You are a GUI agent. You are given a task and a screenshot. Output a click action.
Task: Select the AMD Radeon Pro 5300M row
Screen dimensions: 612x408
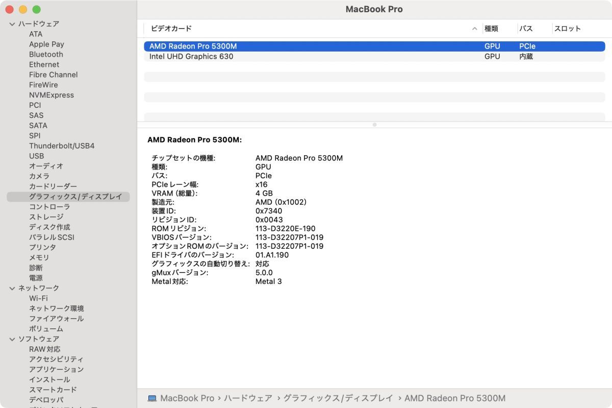point(374,46)
